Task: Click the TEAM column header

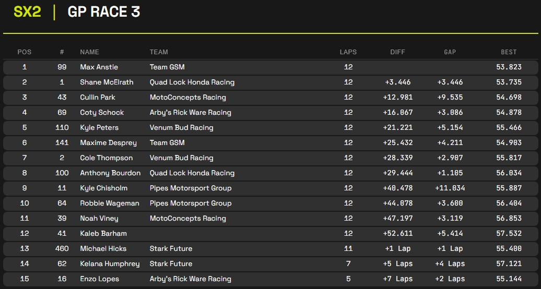Action: tap(159, 52)
